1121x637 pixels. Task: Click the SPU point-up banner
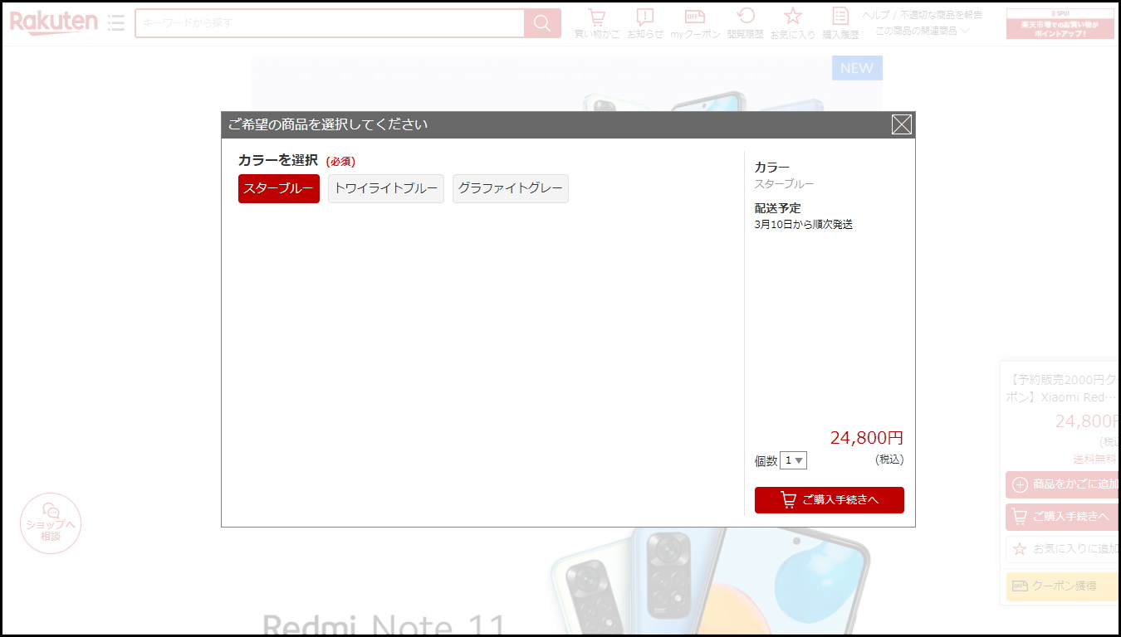point(1060,23)
